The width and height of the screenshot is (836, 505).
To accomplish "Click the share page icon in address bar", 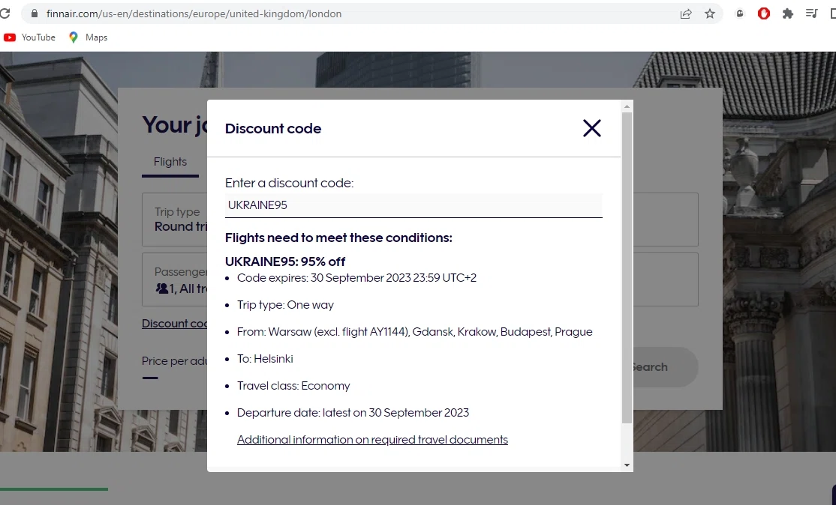I will pyautogui.click(x=686, y=13).
